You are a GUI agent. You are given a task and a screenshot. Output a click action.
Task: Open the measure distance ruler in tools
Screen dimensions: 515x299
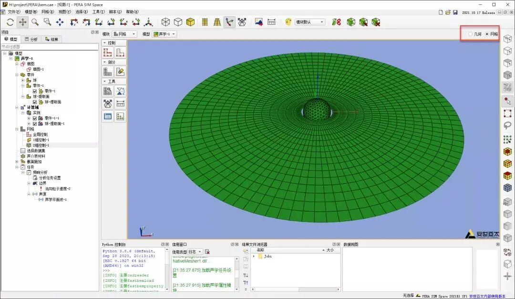(120, 104)
